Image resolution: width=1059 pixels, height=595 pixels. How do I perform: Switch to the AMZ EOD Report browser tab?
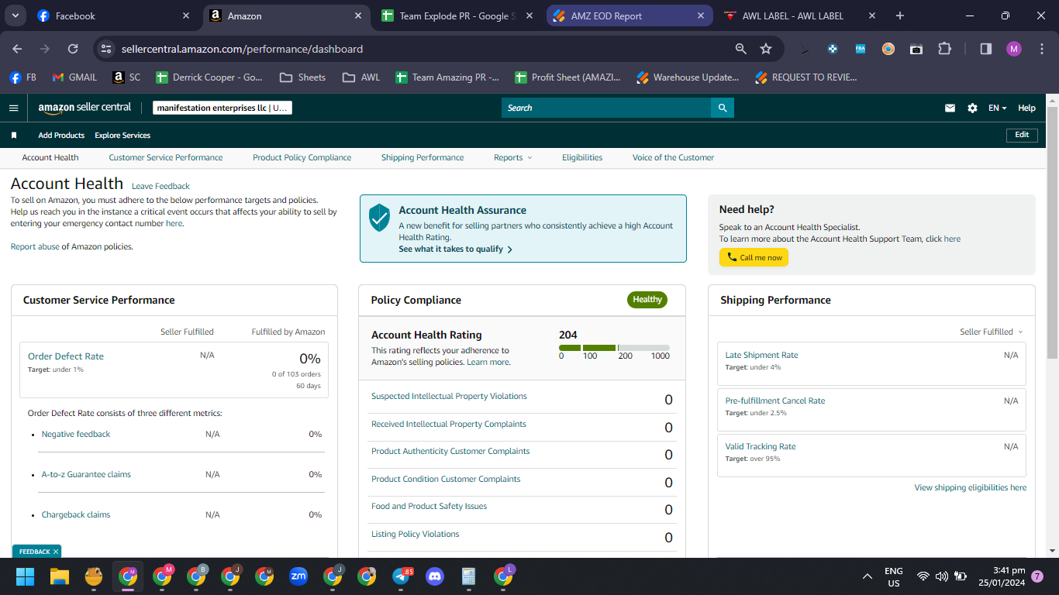[x=630, y=15]
